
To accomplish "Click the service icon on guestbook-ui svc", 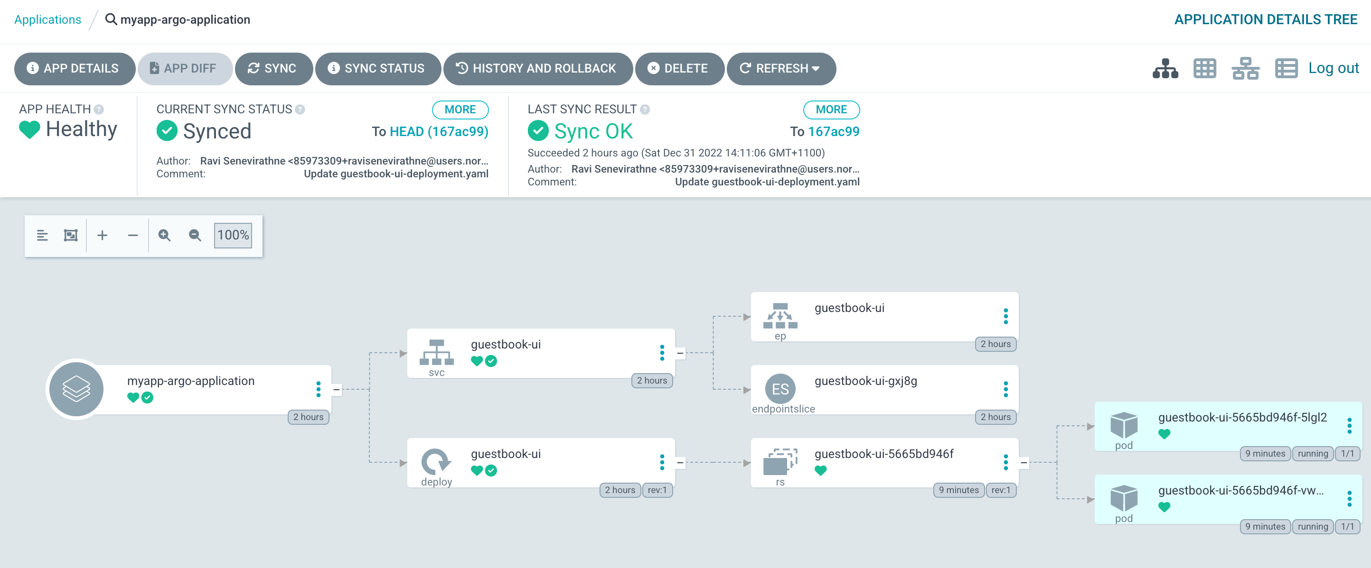I will coord(436,352).
